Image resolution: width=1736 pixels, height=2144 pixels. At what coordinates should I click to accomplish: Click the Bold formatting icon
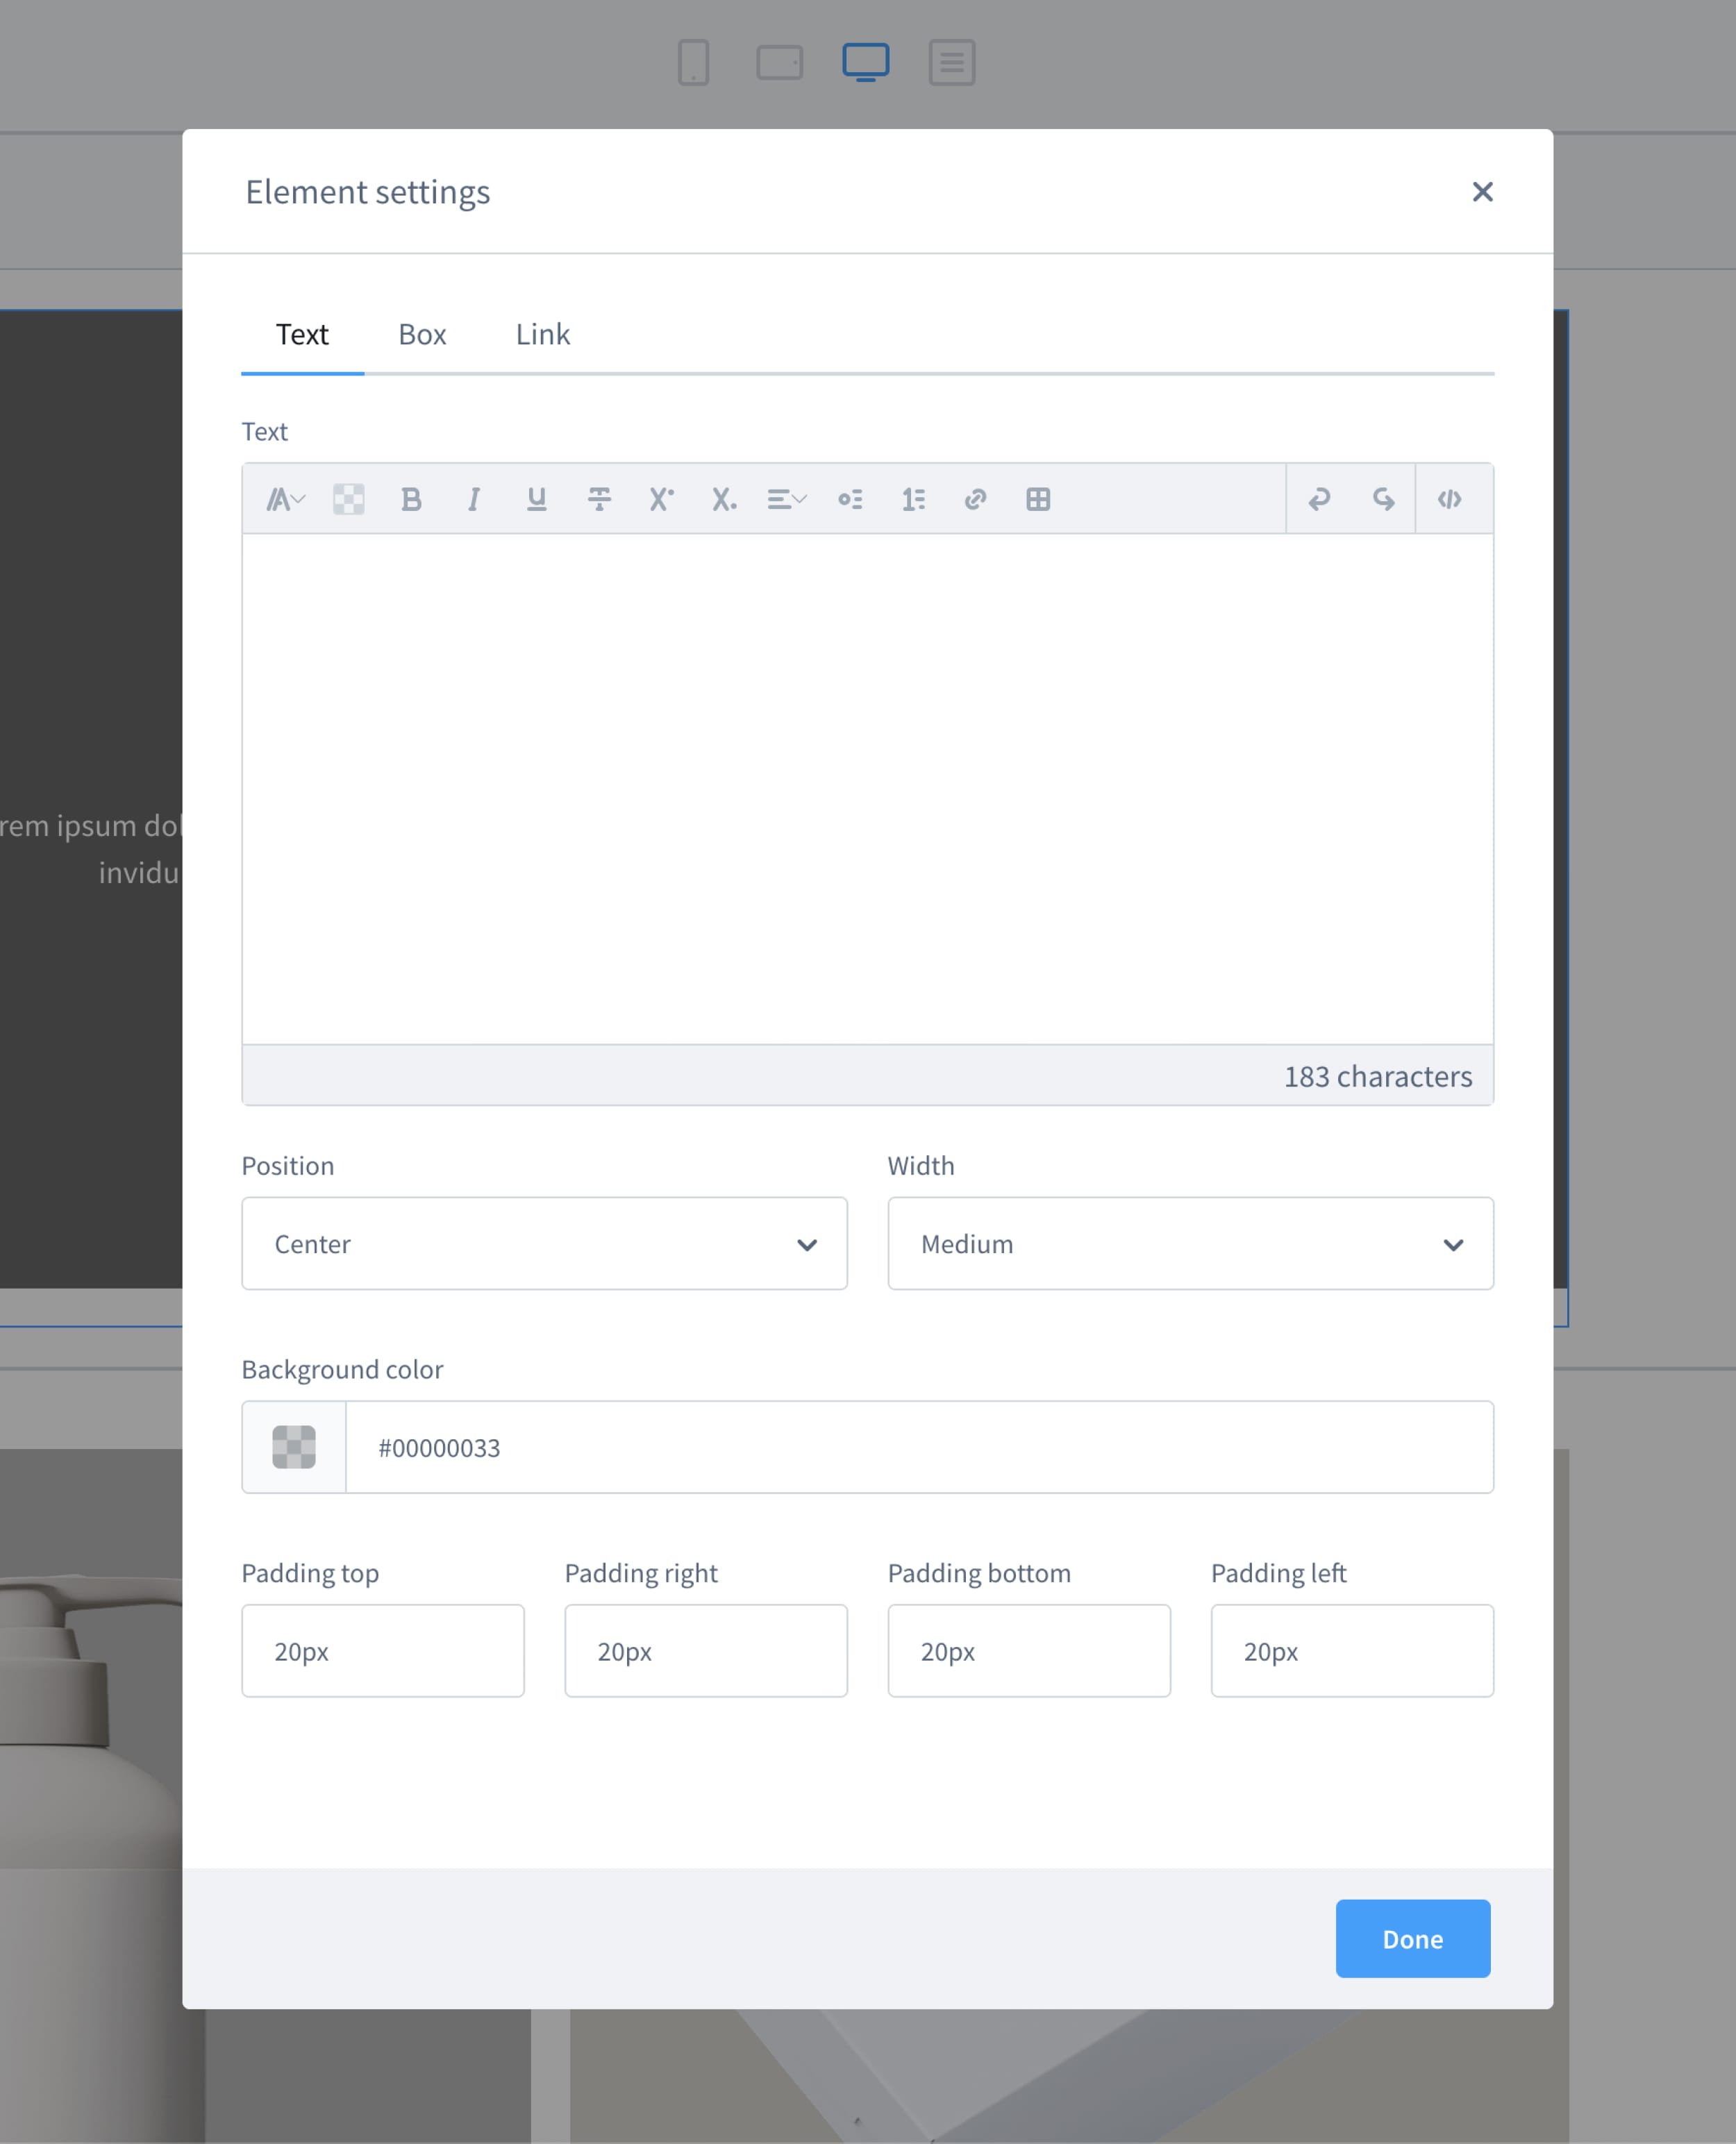pyautogui.click(x=411, y=498)
